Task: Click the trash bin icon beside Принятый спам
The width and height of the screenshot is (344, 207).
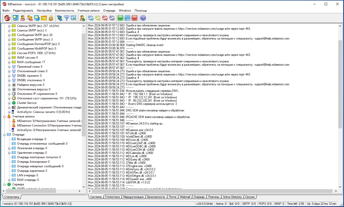Action: click(14, 67)
